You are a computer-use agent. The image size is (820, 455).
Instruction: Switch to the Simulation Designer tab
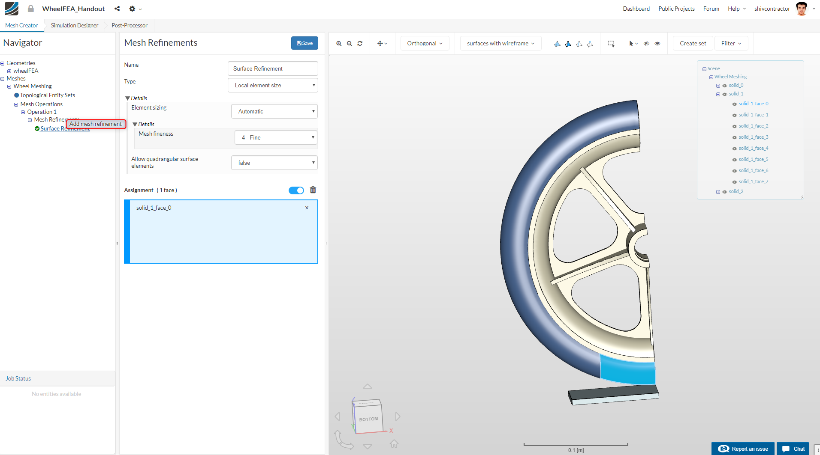75,25
